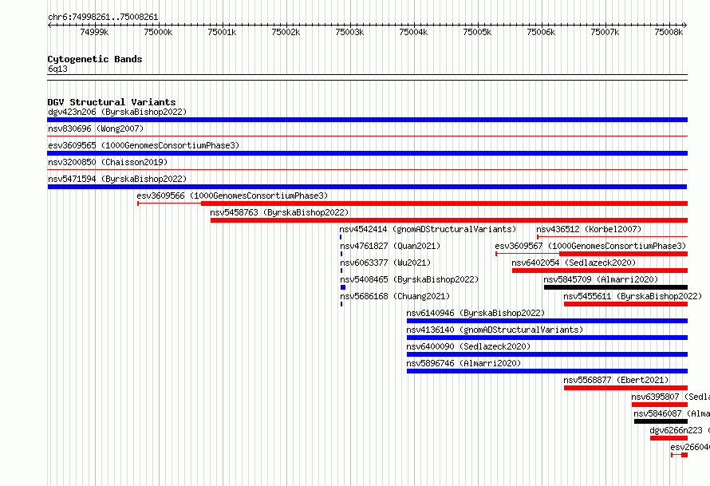Click the 75003k ruler tick label

coord(349,32)
